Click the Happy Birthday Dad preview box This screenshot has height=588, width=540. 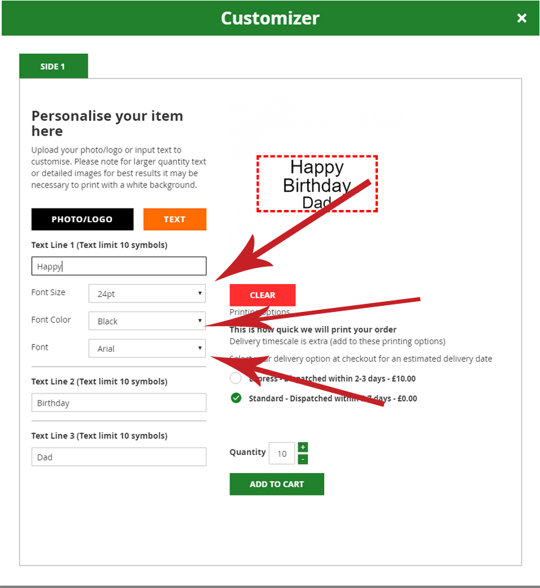(317, 184)
